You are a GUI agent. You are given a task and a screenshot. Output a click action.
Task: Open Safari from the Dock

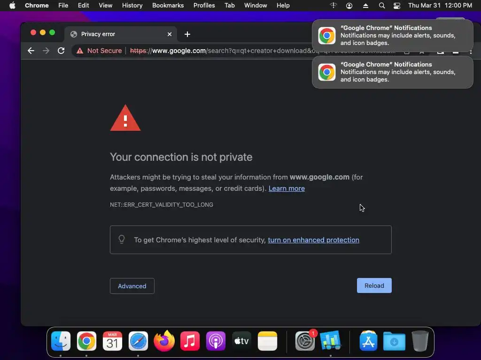[138, 341]
